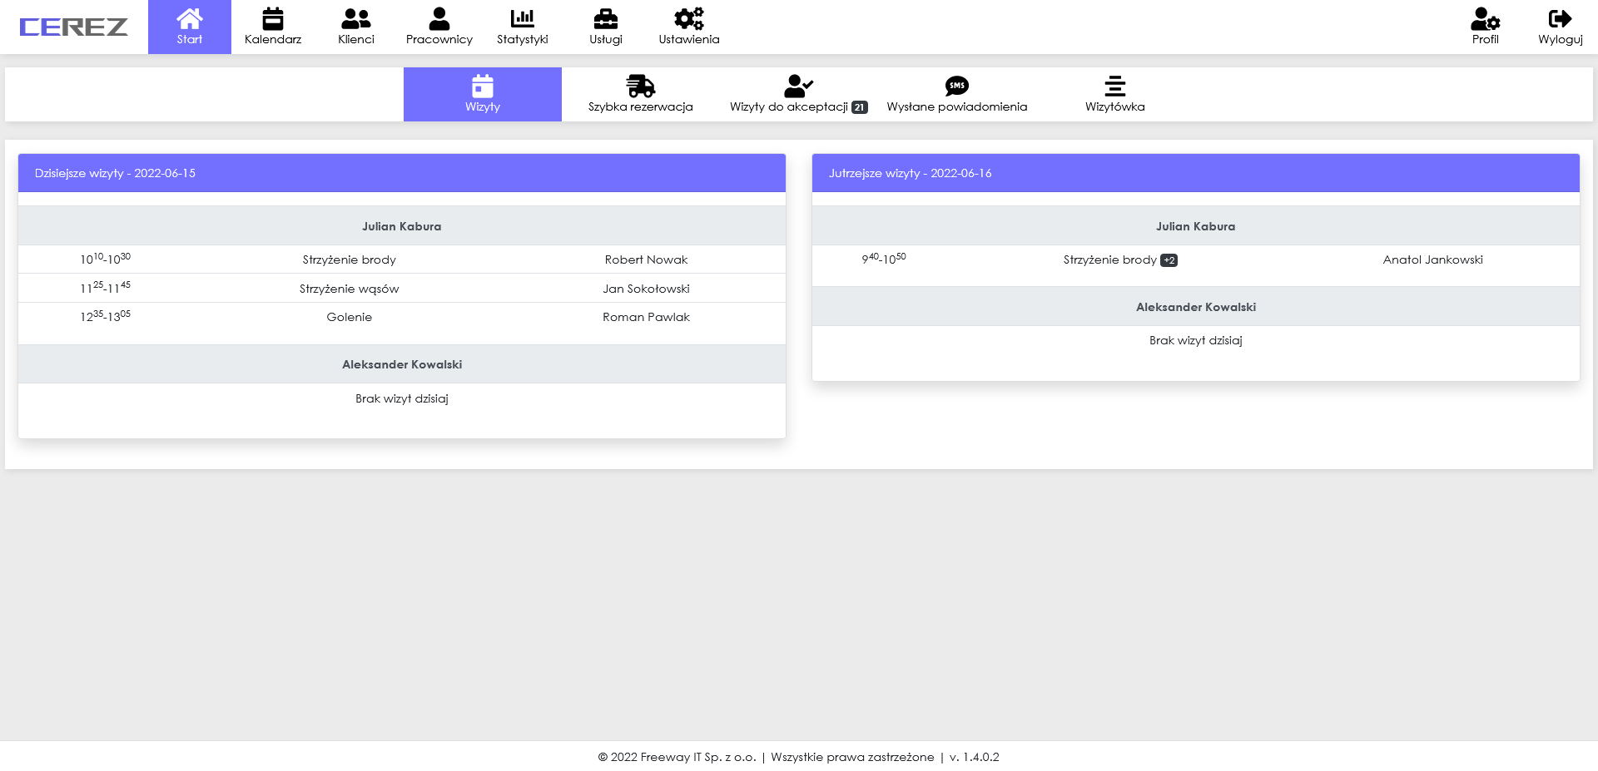Open Ustawienia settings gears icon
The height and width of the screenshot is (771, 1598).
tap(688, 18)
